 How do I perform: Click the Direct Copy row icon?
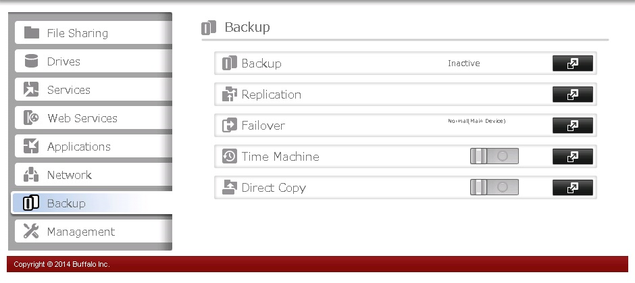230,188
